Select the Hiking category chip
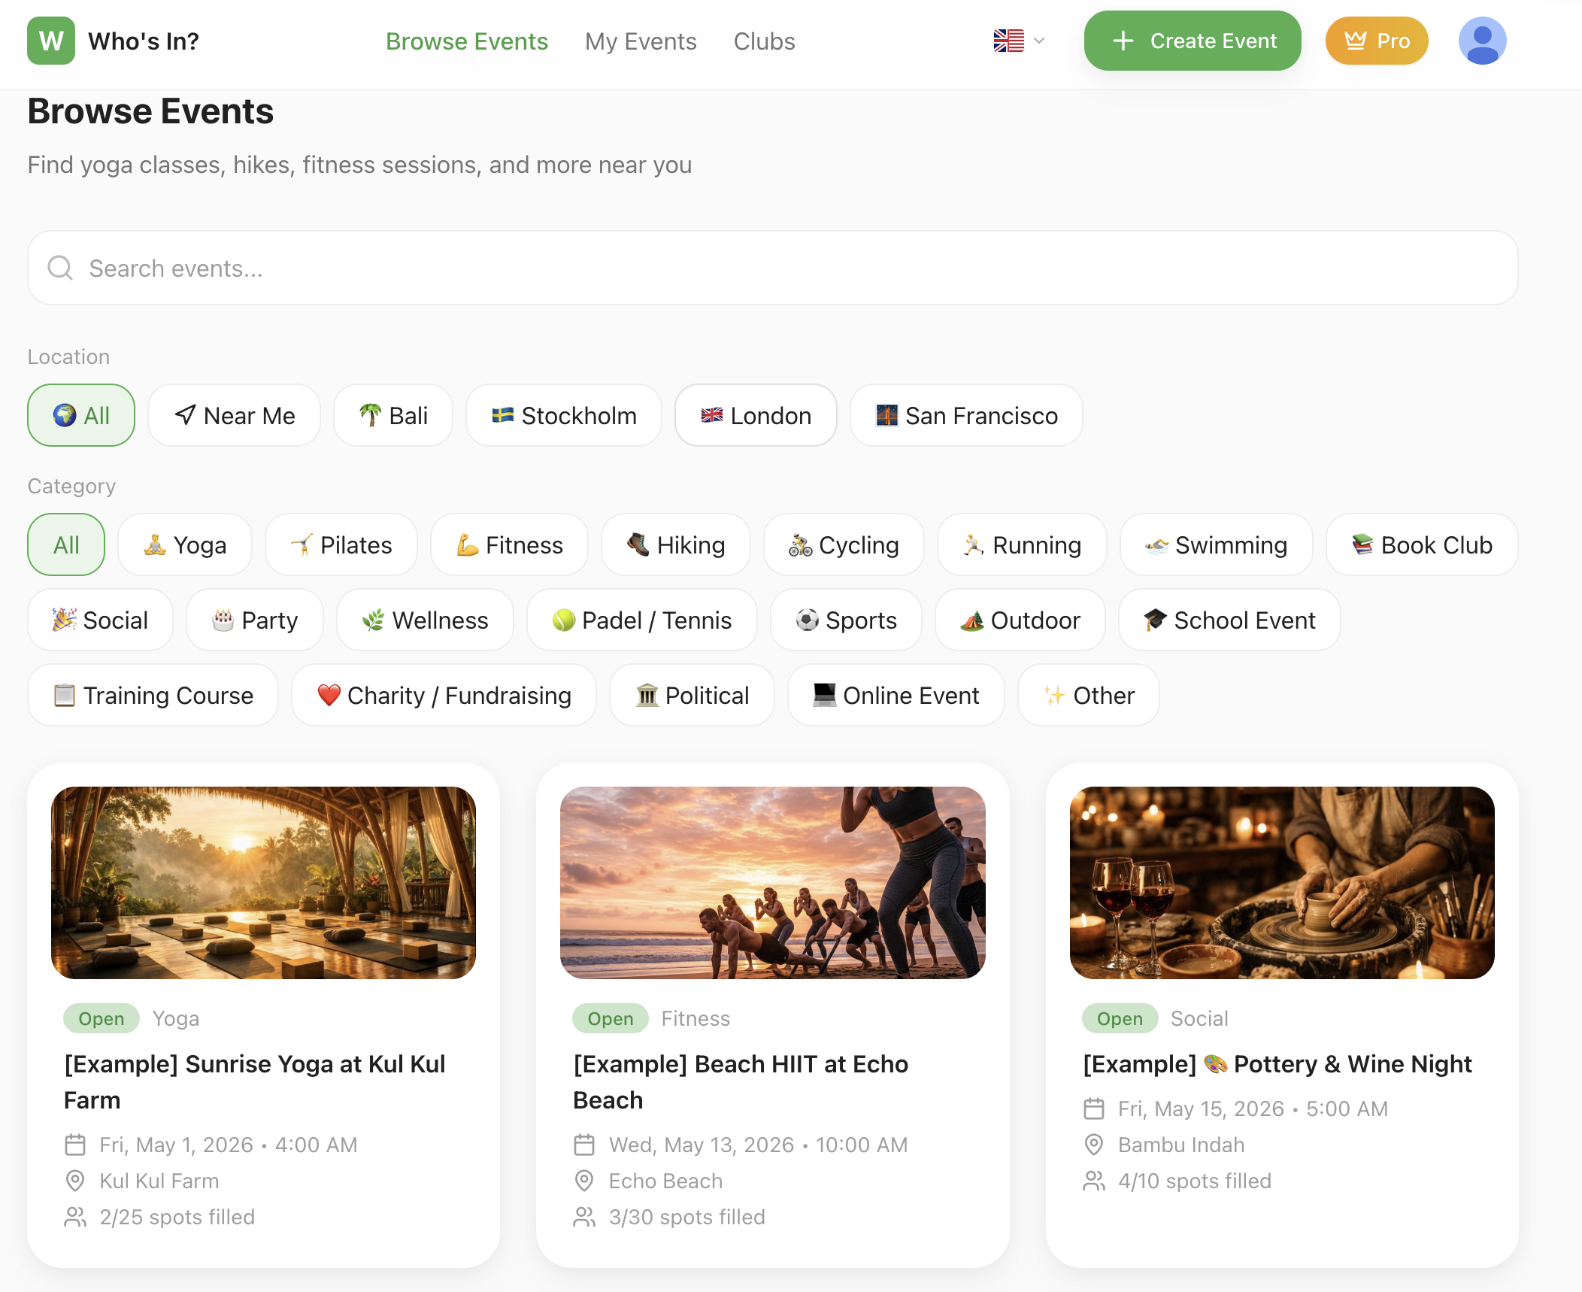Screen dimensions: 1582x1292 click(676, 544)
